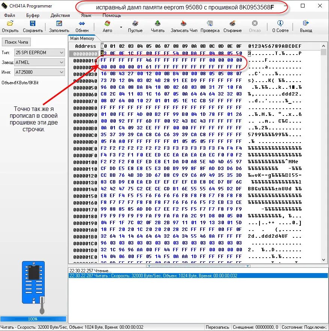Click first hex byte 33 in row 00000000

104,53
